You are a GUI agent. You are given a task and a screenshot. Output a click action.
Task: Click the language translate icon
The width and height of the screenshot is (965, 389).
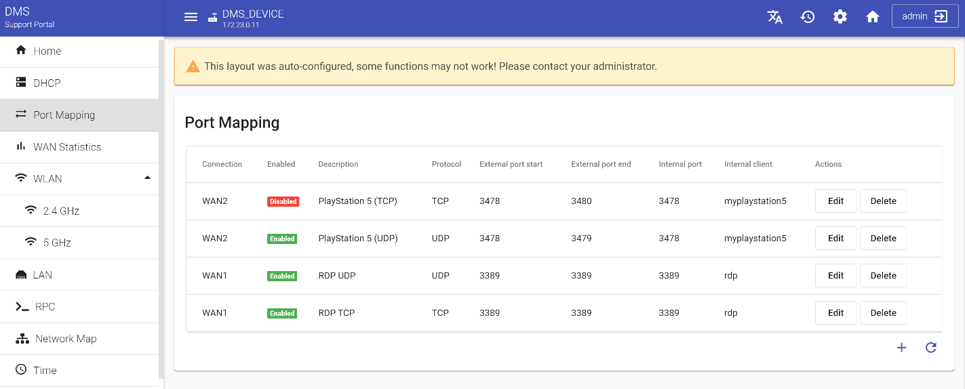(774, 17)
